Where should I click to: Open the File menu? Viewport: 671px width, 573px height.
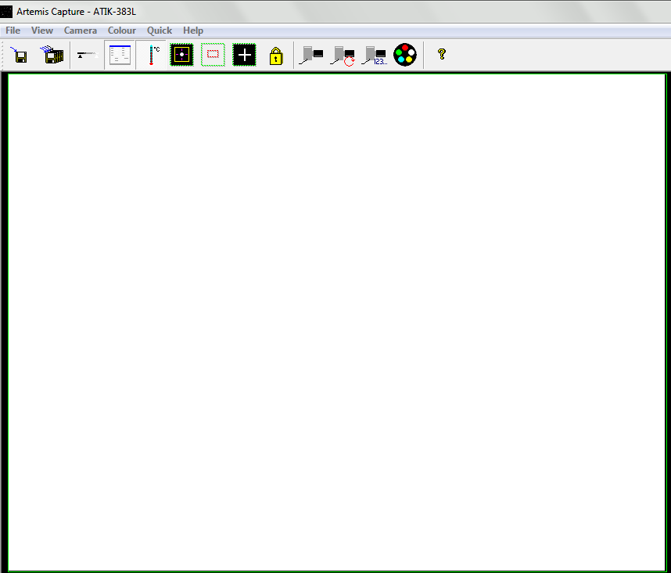click(13, 31)
